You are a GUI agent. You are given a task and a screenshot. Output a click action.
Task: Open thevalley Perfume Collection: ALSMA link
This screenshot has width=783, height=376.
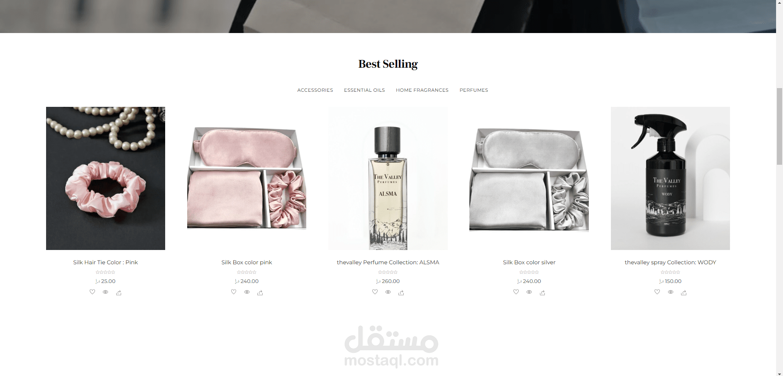point(388,262)
